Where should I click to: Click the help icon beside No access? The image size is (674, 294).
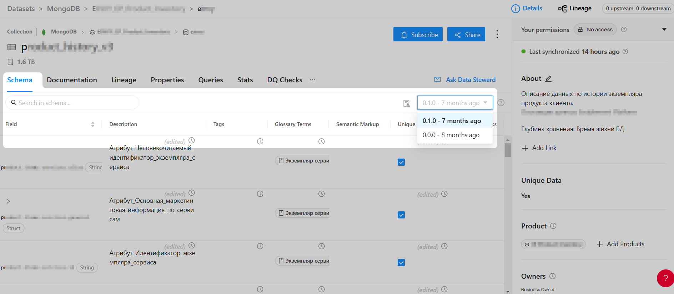click(624, 30)
